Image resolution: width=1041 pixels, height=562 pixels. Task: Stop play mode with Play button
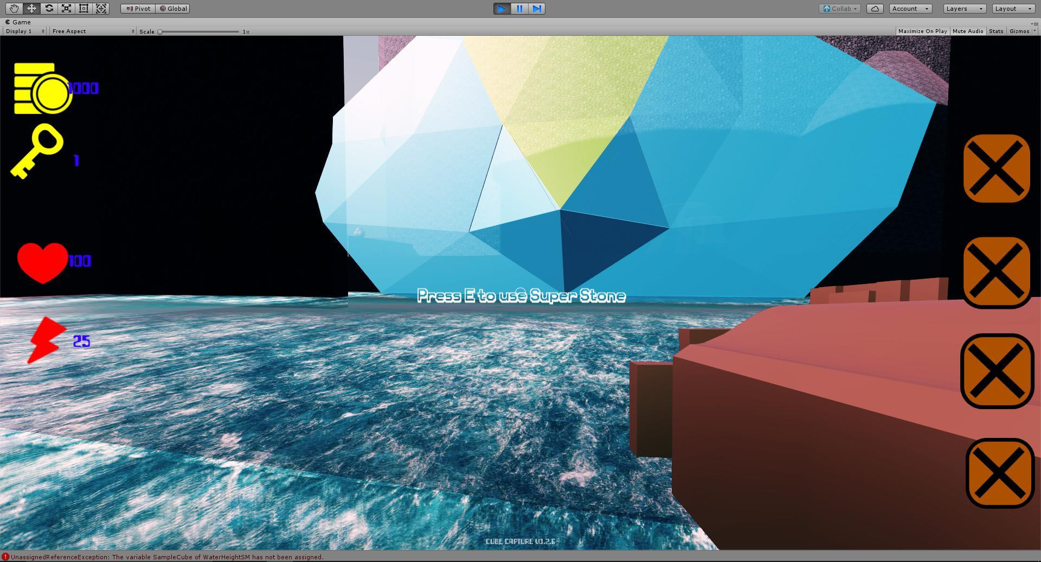point(502,9)
